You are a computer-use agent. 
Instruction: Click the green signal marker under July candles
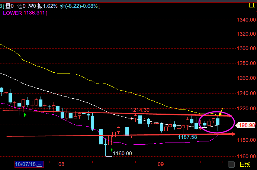[x=25, y=115]
